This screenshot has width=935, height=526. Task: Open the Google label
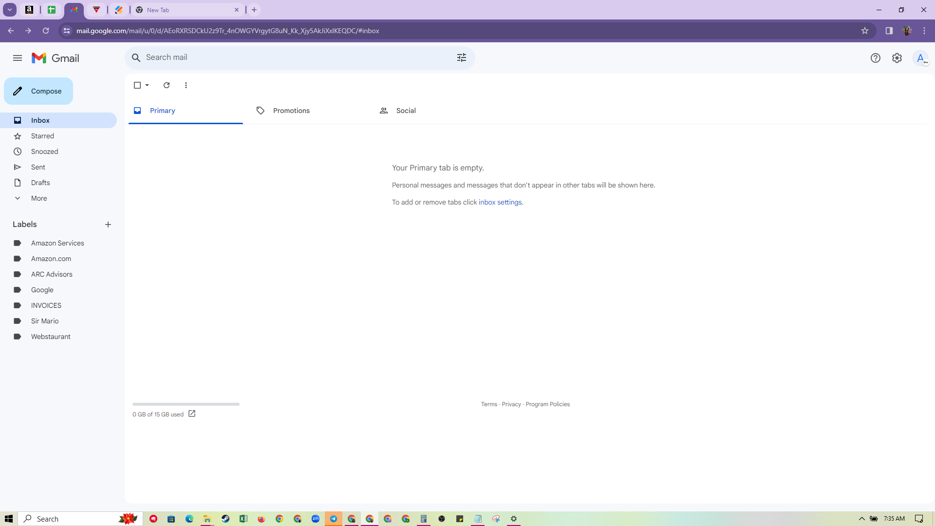[x=58, y=290]
